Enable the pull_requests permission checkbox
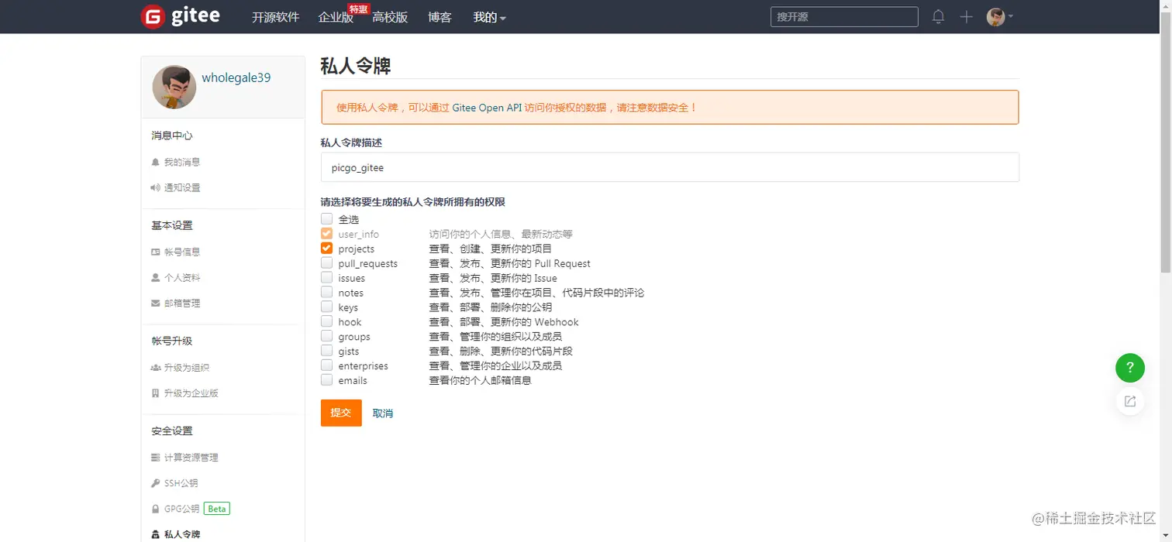 point(326,263)
